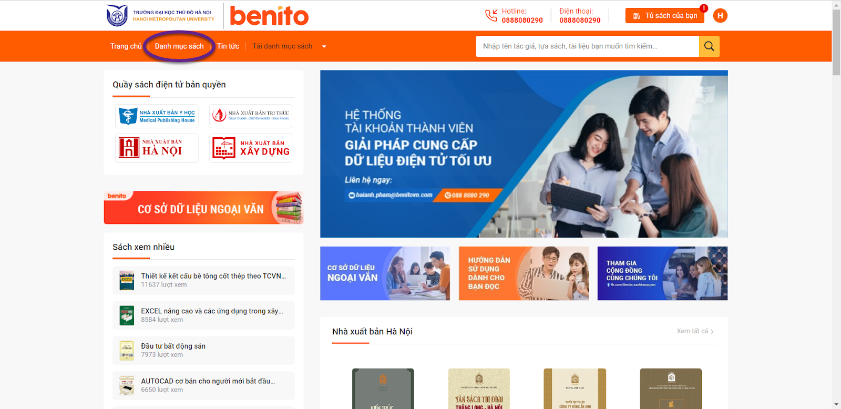Expand the Tải danh mục sách dropdown arrow
841x409 pixels.
point(324,47)
